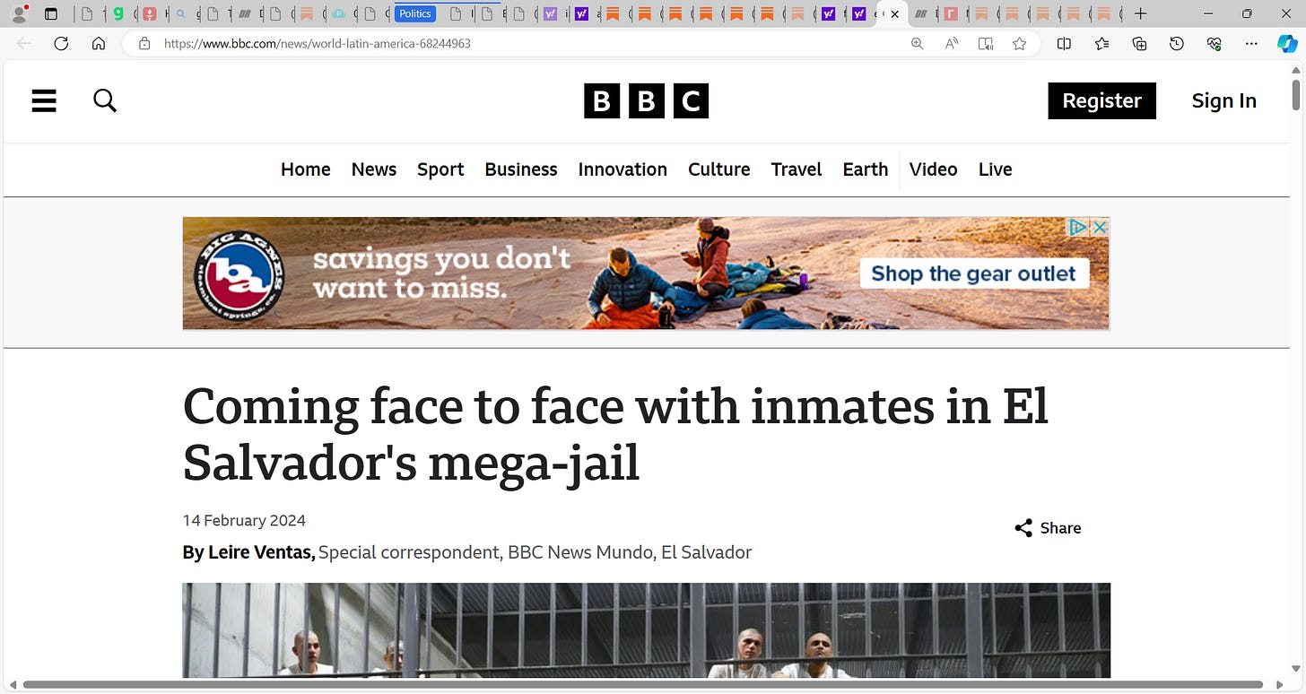Open Copilot sidebar icon
The height and width of the screenshot is (694, 1306).
[1287, 43]
